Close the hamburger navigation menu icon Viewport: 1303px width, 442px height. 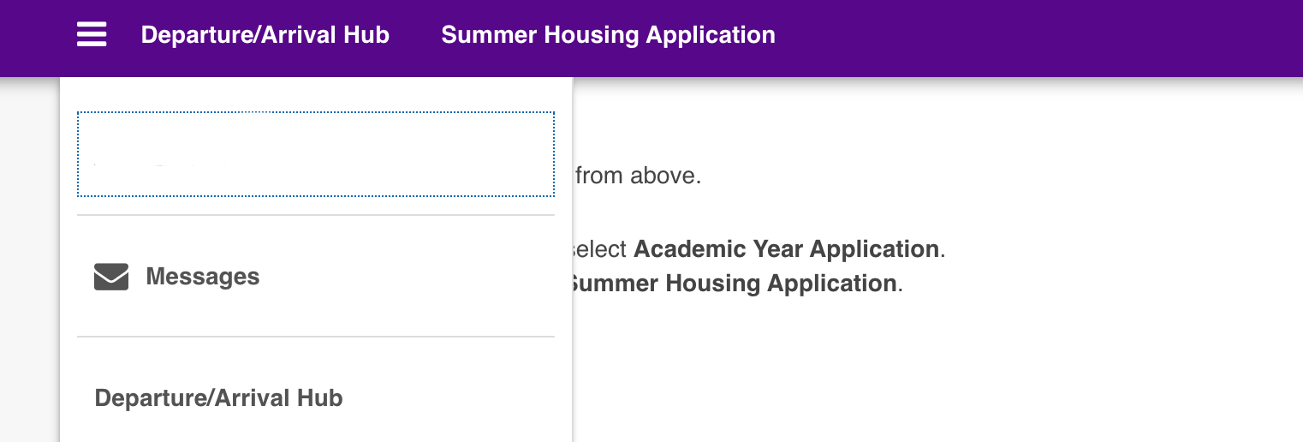92,35
